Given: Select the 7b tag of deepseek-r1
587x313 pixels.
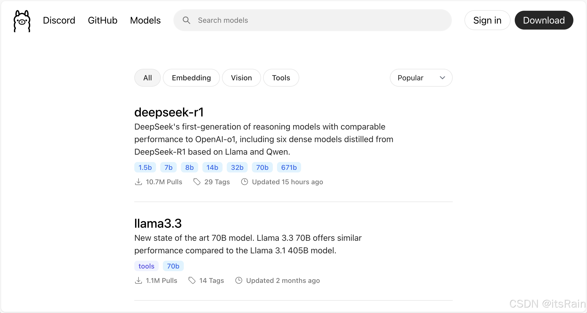Looking at the screenshot, I should coord(168,167).
